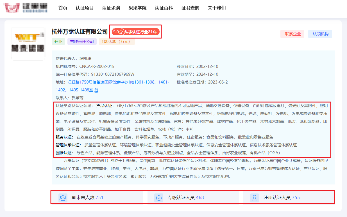Click 颁发日期 2002-12-10
Image resolution: width=347 pixels, height=217 pixels.
coord(197,66)
